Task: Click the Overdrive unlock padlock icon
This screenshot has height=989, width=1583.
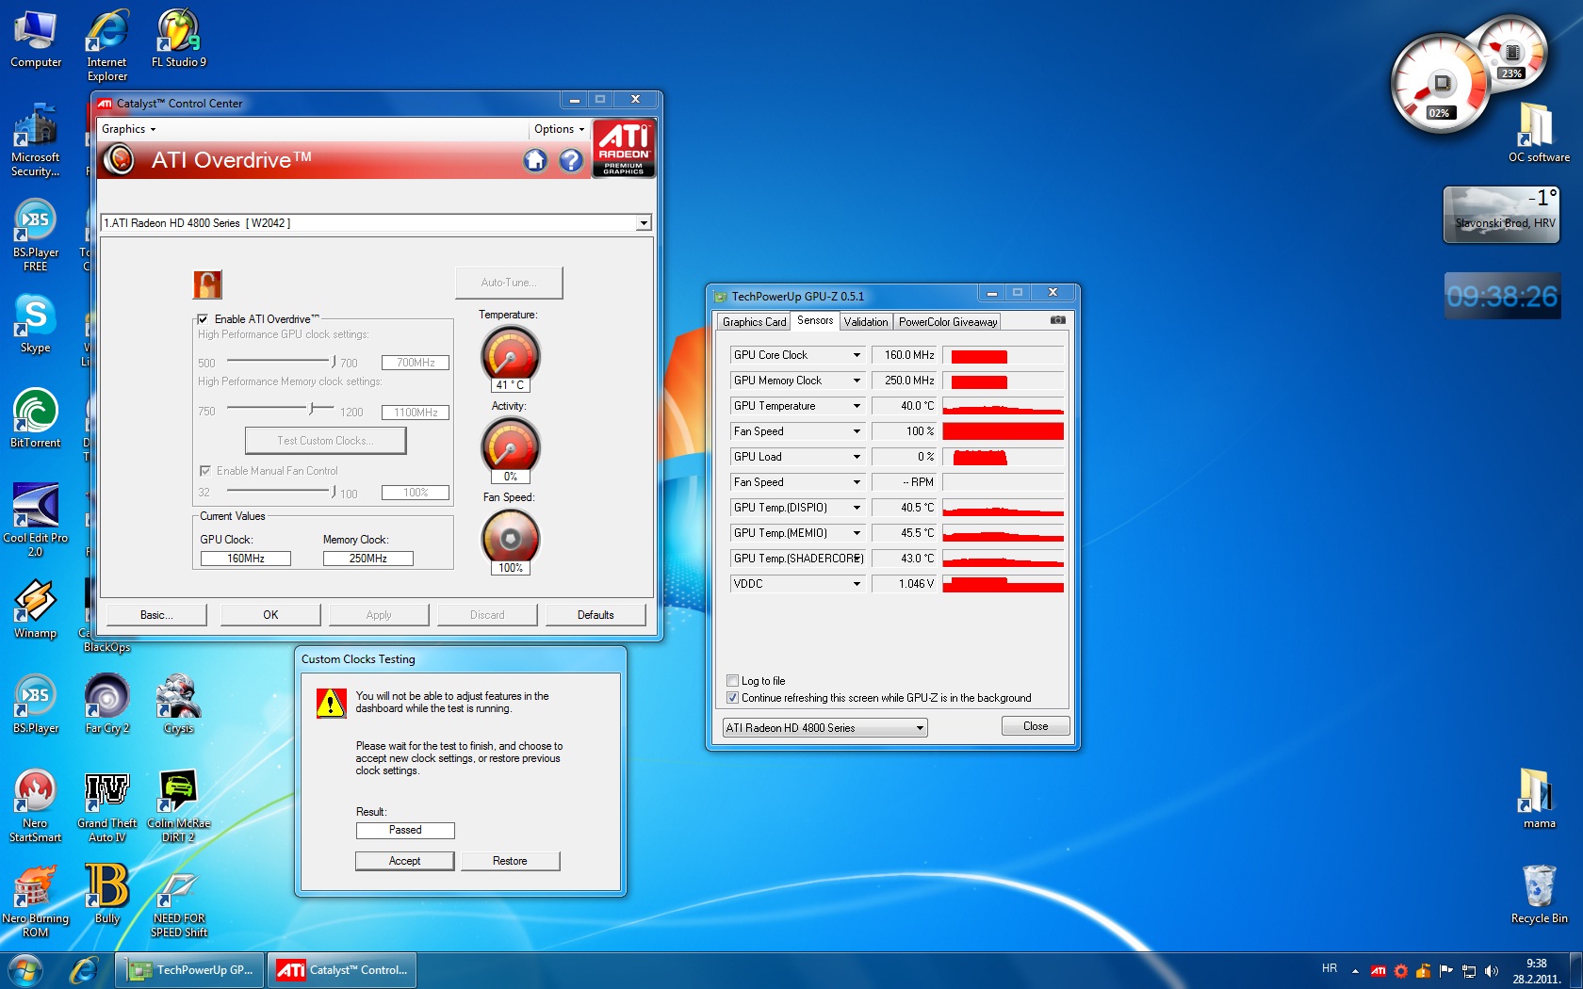Action: click(x=207, y=284)
